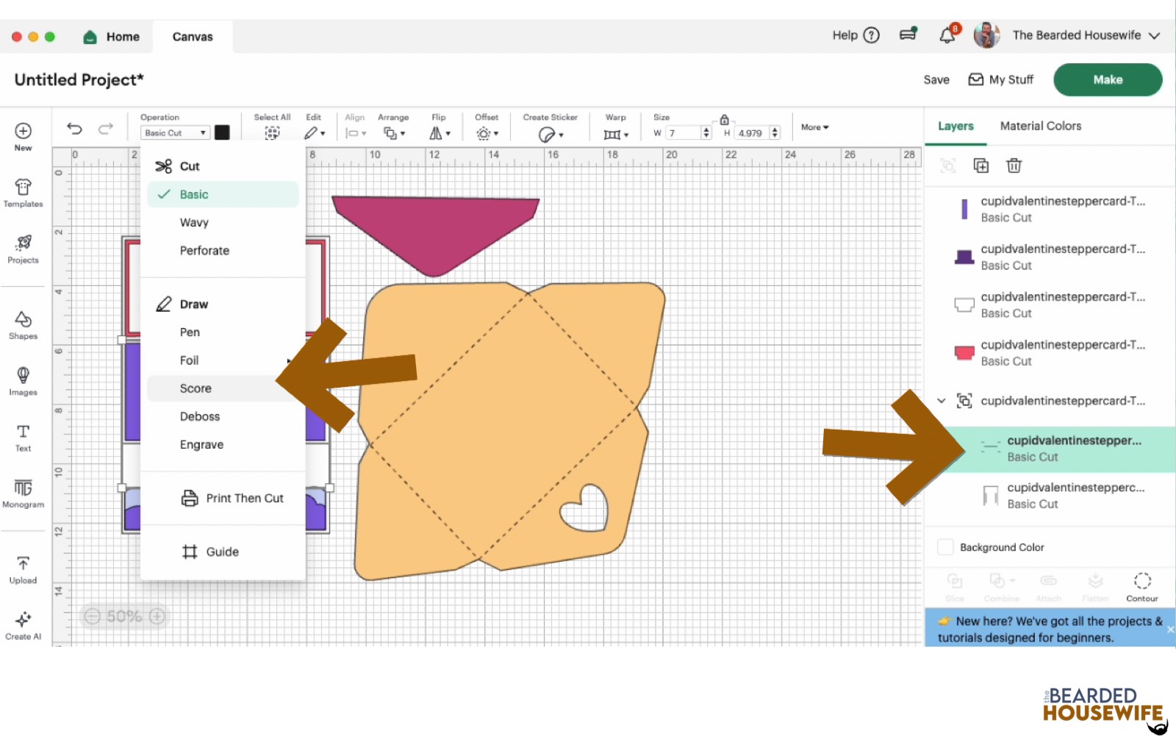Image resolution: width=1176 pixels, height=748 pixels.
Task: Expand the More toolbar dropdown
Action: coord(814,127)
